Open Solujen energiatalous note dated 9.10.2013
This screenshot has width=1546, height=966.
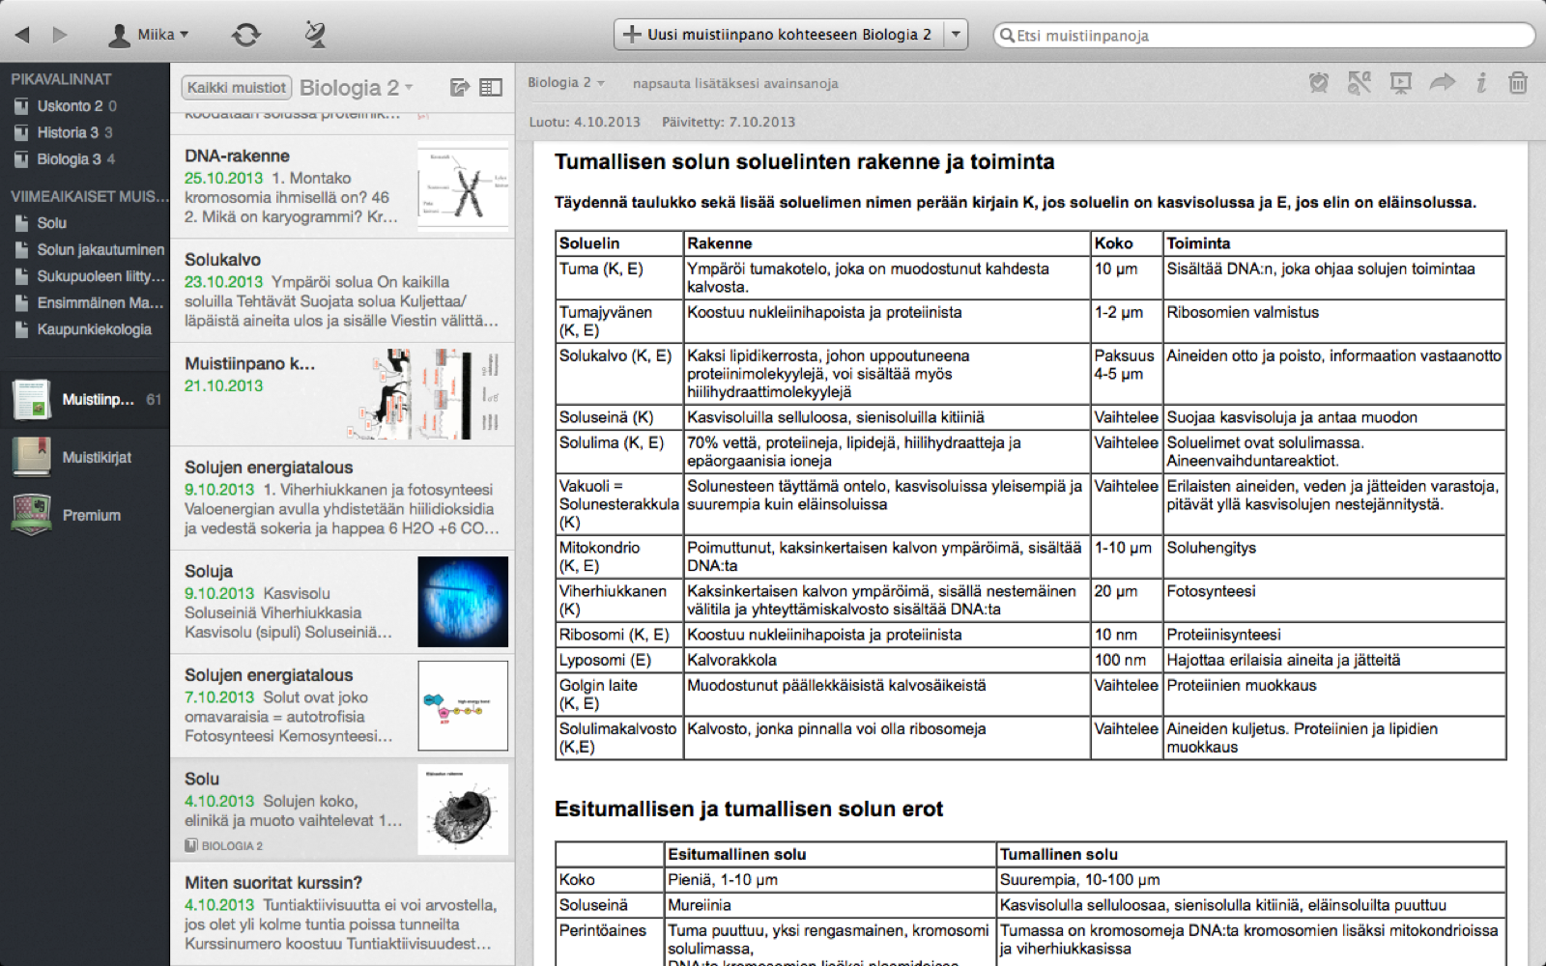click(342, 498)
